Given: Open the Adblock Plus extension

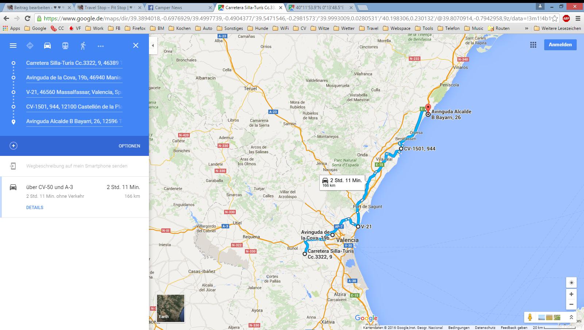Looking at the screenshot, I should [x=566, y=18].
